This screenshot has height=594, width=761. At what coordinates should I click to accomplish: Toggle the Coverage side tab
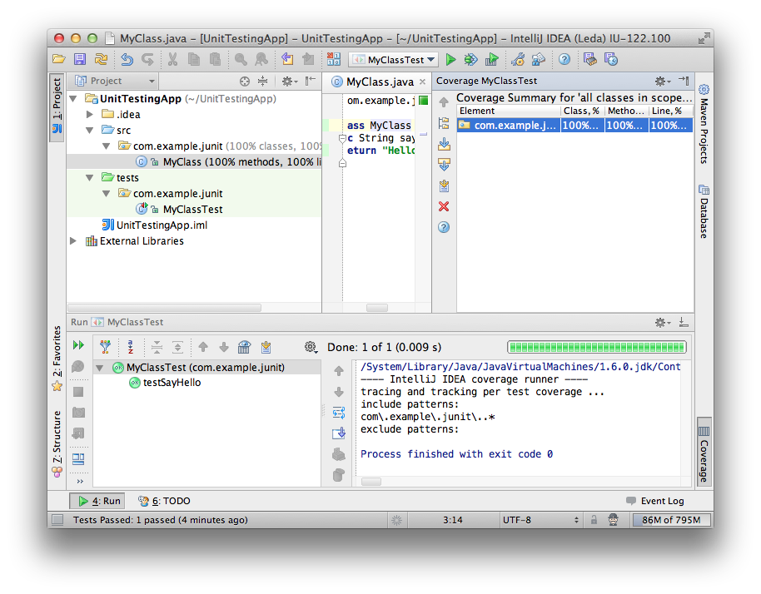point(704,452)
